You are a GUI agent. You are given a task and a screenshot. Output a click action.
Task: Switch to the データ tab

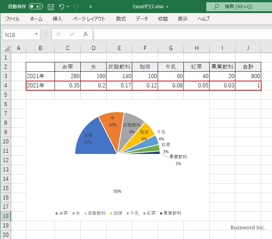(142, 19)
